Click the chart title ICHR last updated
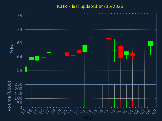The width and height of the screenshot is (162, 121). [x=90, y=6]
